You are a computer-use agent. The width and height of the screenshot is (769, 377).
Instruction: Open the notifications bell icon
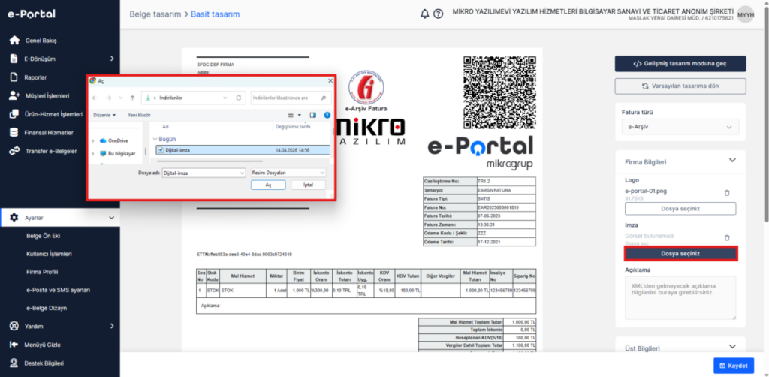[425, 14]
